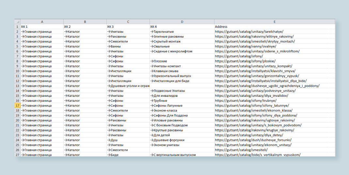Select column E header

click(275, 22)
